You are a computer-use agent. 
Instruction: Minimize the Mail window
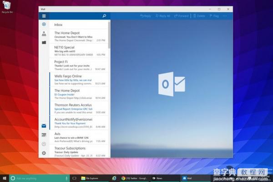[x=210, y=9]
